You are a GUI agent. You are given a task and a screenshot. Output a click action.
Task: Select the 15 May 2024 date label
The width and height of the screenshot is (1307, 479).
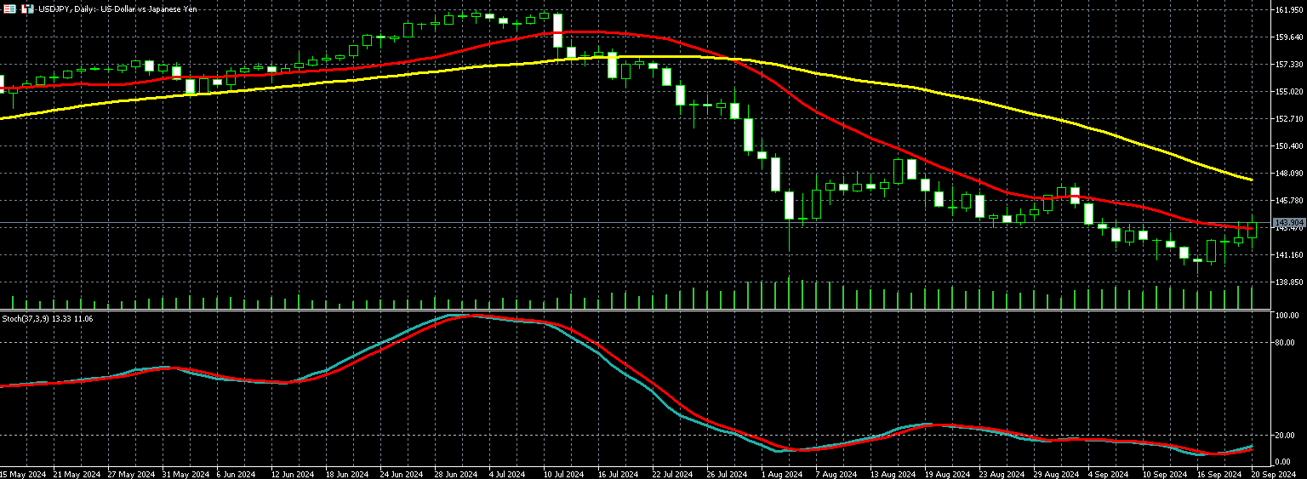pyautogui.click(x=25, y=474)
